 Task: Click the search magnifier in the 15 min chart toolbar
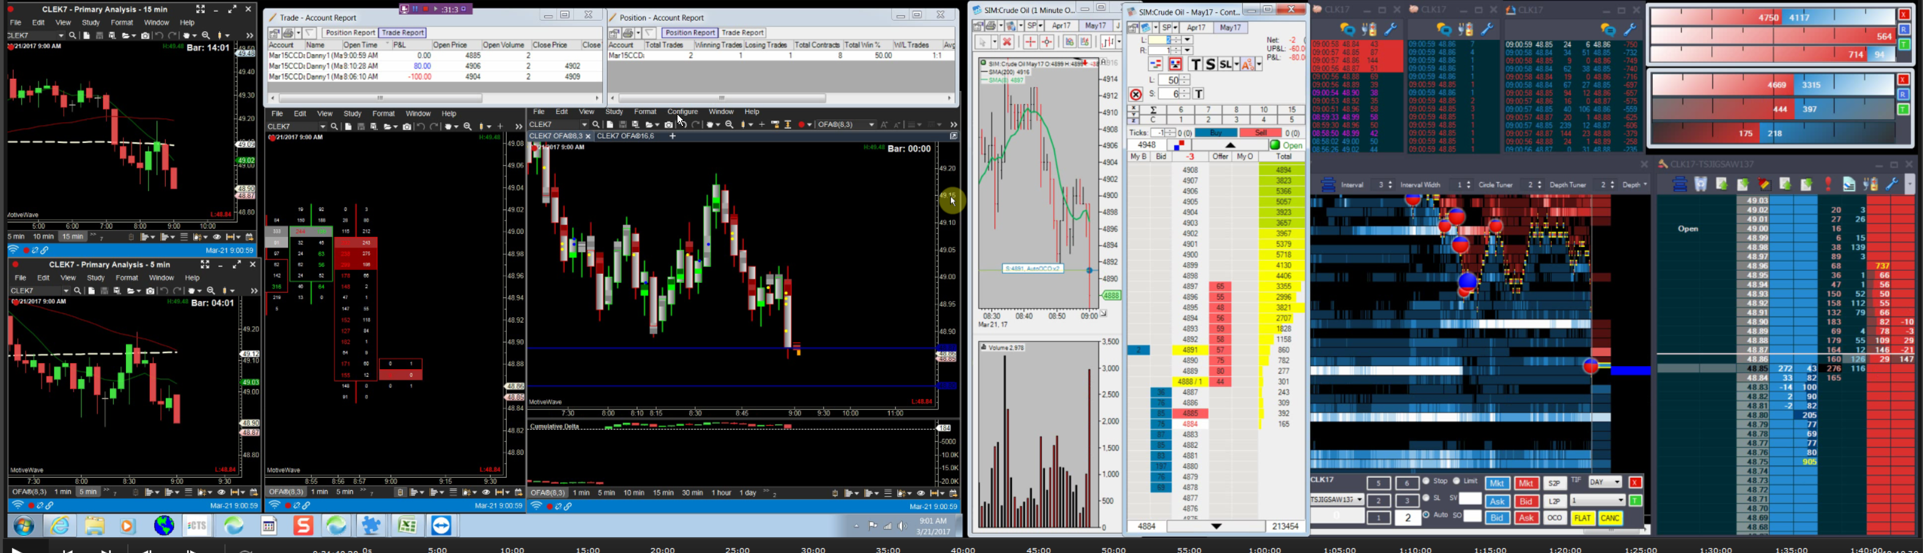pyautogui.click(x=72, y=36)
